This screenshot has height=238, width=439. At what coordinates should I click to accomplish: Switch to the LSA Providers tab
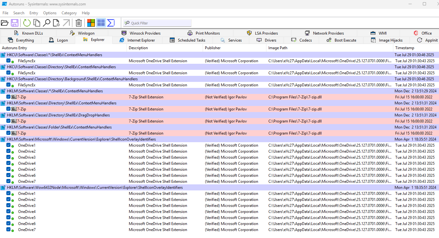click(262, 33)
